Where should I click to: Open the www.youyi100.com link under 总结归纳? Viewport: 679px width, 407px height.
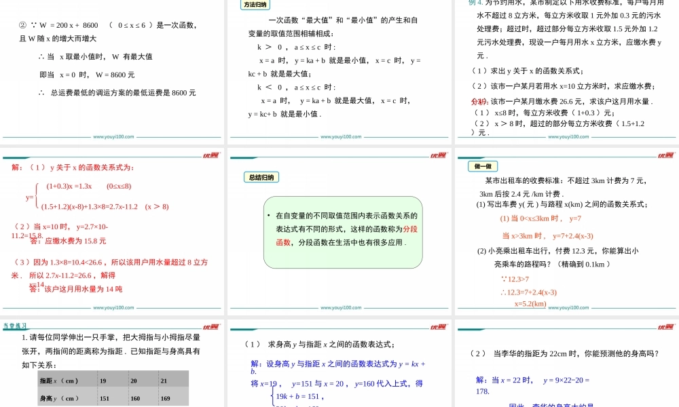point(339,307)
